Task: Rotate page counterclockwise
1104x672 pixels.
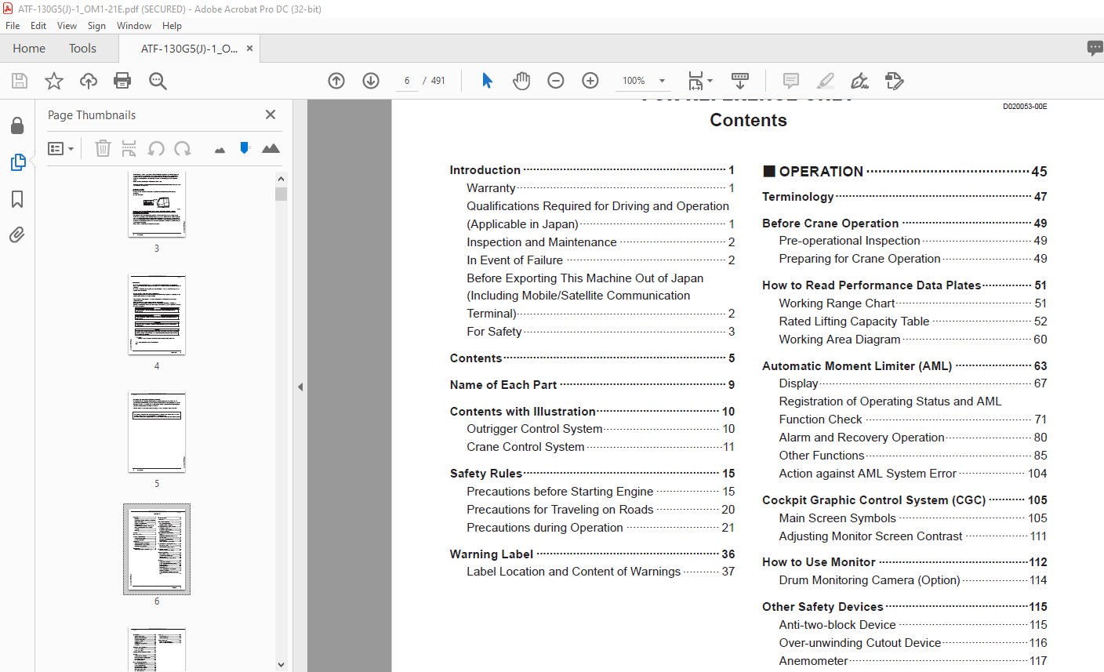Action: (x=156, y=148)
